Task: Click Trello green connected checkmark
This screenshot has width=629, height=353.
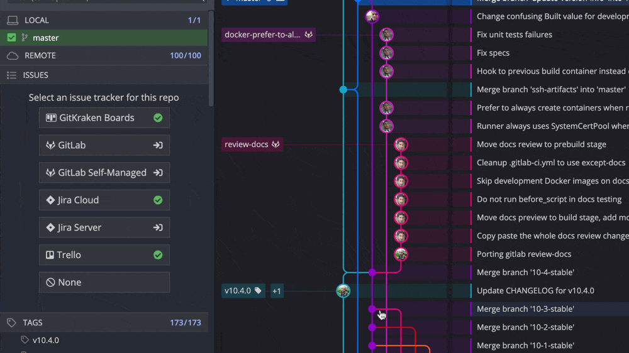Action: 158,255
